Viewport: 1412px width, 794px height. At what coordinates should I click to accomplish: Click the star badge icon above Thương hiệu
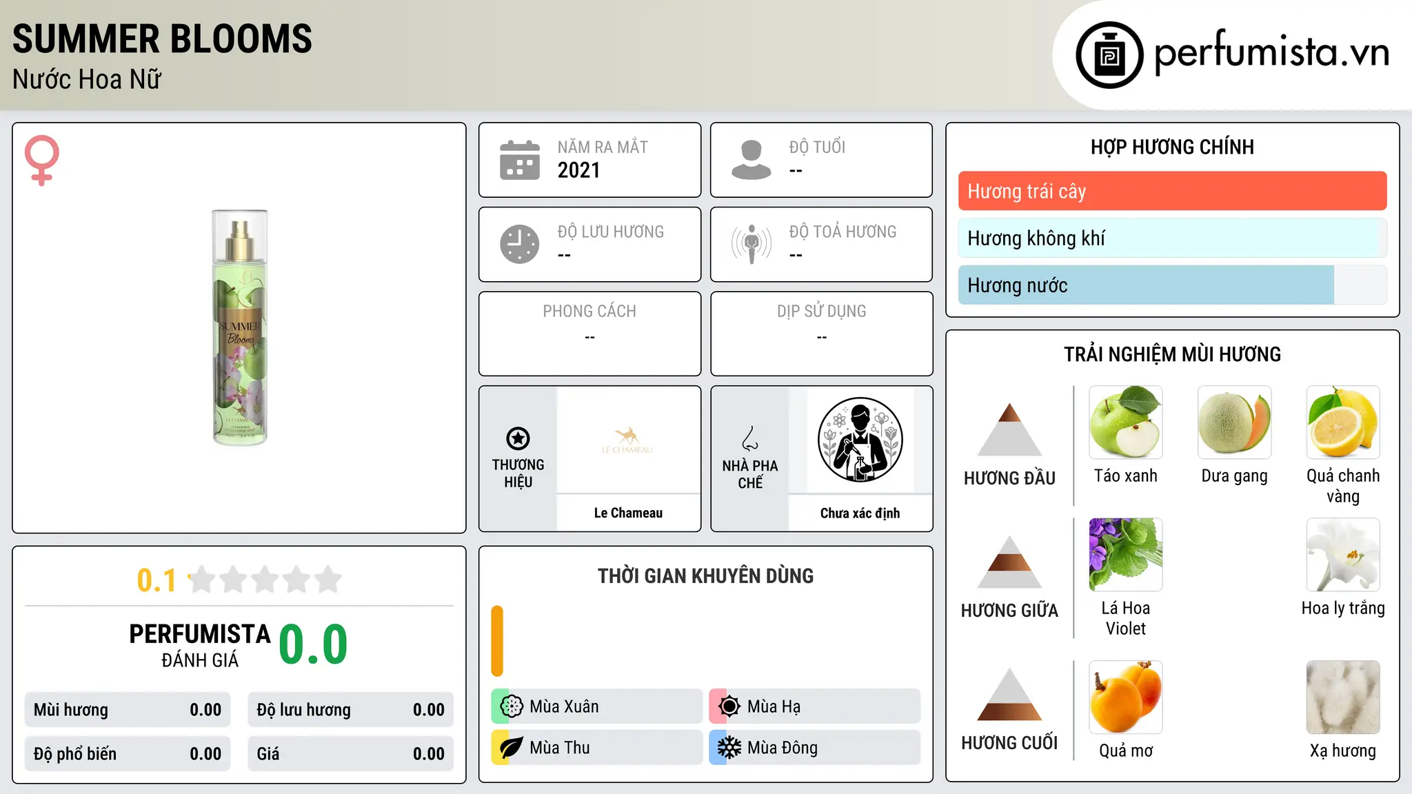coord(518,438)
